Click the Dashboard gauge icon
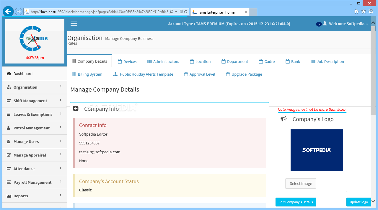Screen dimensions: 378x210 pos(9,74)
